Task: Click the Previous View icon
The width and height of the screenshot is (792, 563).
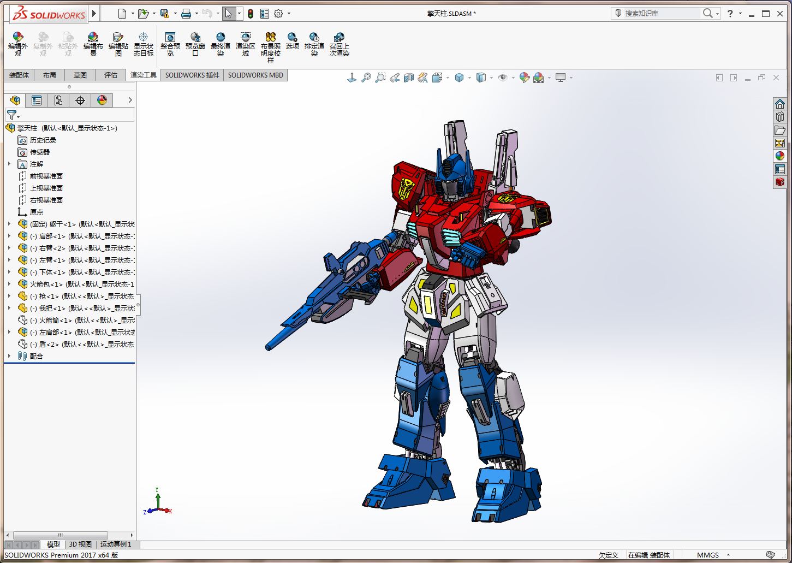Action: (x=395, y=78)
